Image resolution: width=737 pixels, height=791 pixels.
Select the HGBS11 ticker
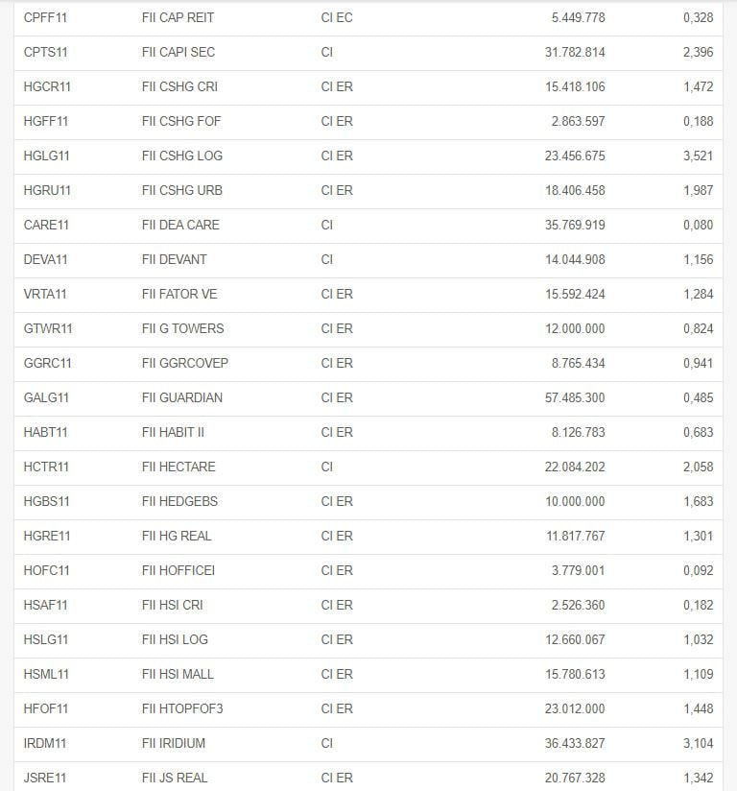pyautogui.click(x=46, y=501)
